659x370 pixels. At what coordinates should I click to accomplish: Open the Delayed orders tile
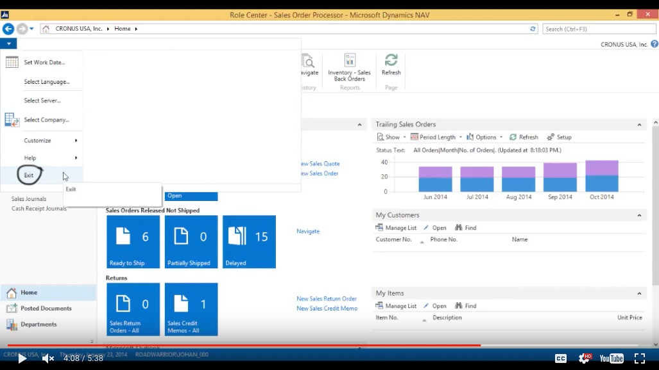(x=249, y=241)
